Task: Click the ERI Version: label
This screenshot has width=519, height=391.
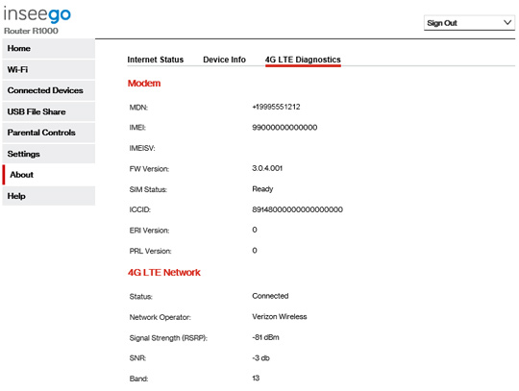Action: tap(149, 231)
